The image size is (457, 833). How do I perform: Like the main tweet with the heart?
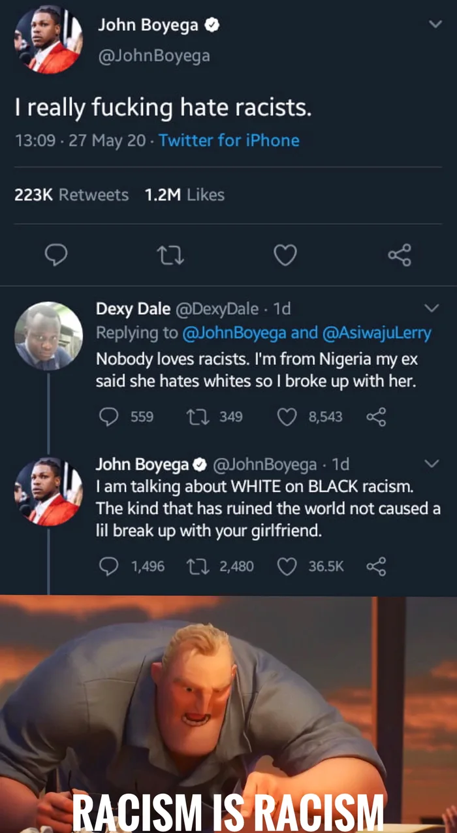tap(285, 255)
